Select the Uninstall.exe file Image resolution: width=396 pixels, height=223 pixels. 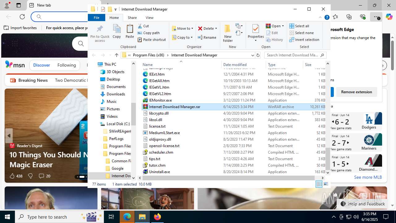click(234, 172)
